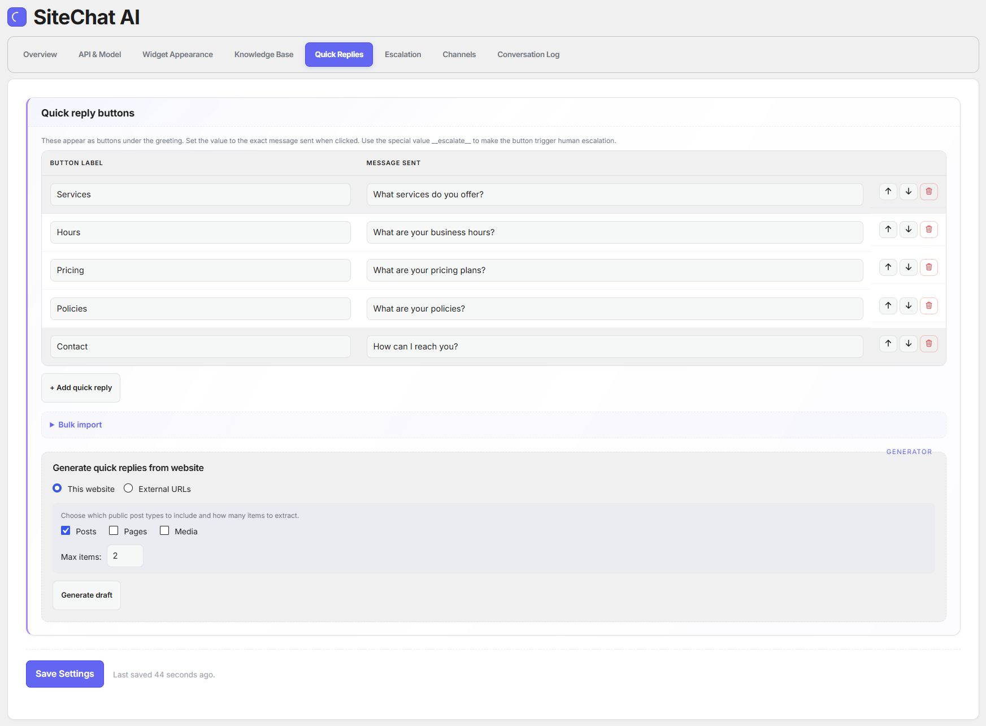
Task: Save the settings
Action: pyautogui.click(x=65, y=674)
